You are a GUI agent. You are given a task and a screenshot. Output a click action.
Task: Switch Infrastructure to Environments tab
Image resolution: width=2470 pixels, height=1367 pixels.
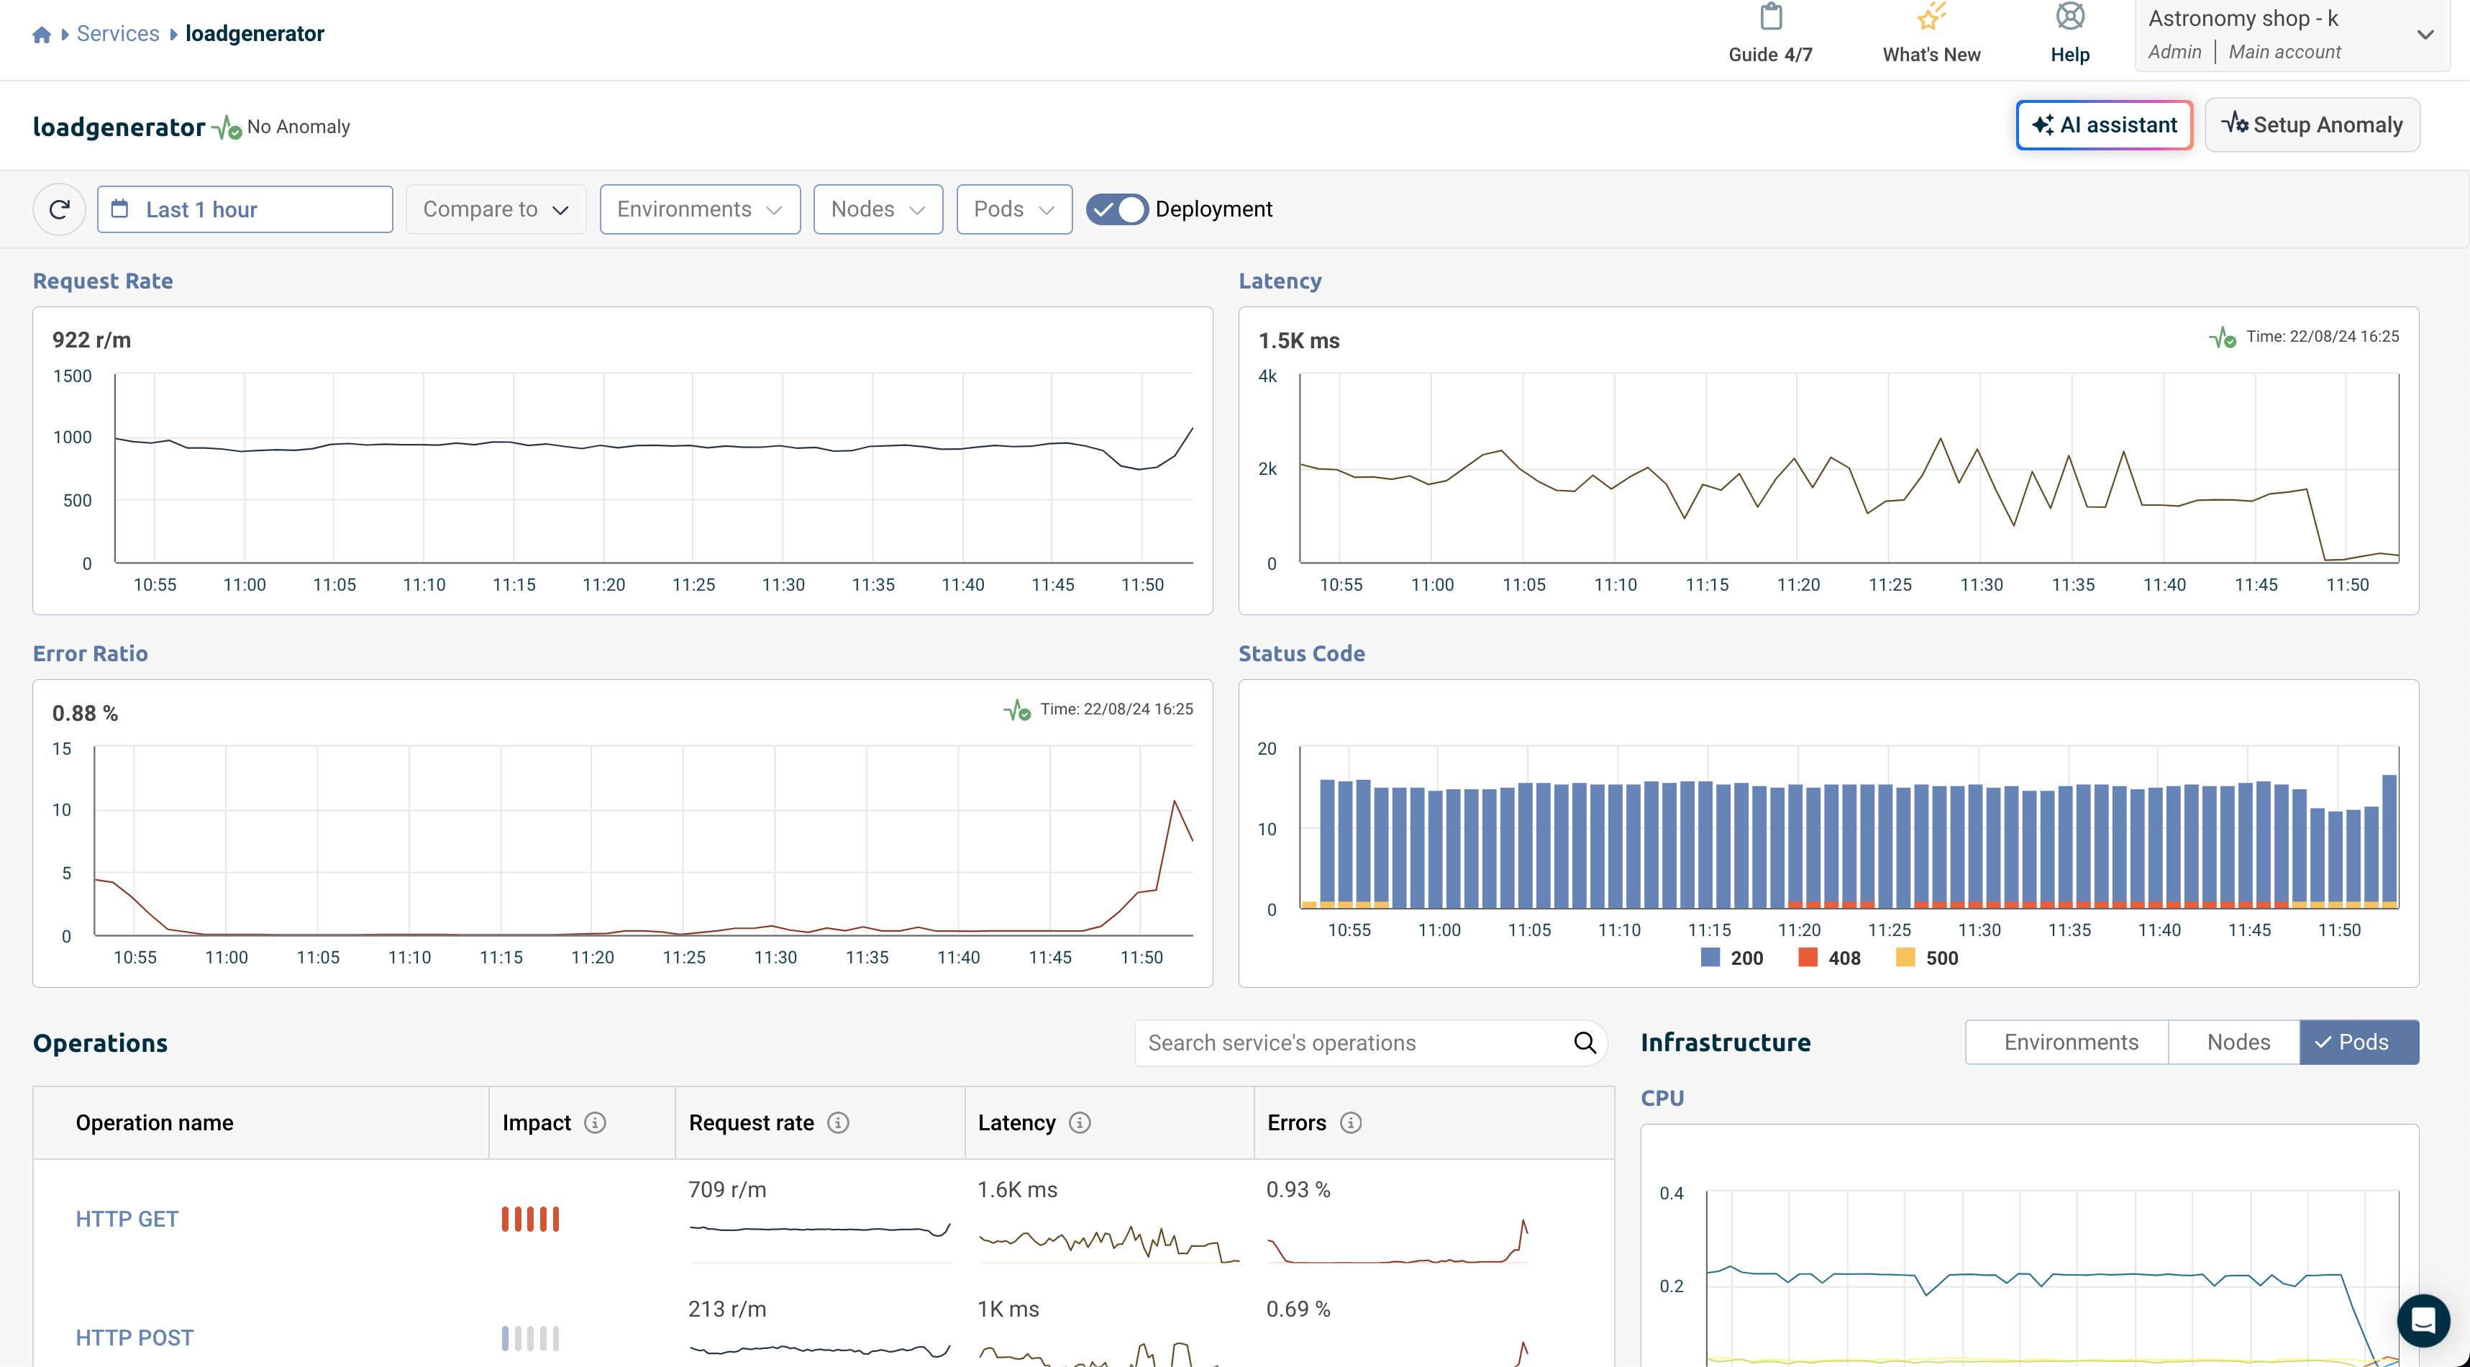point(2067,1042)
